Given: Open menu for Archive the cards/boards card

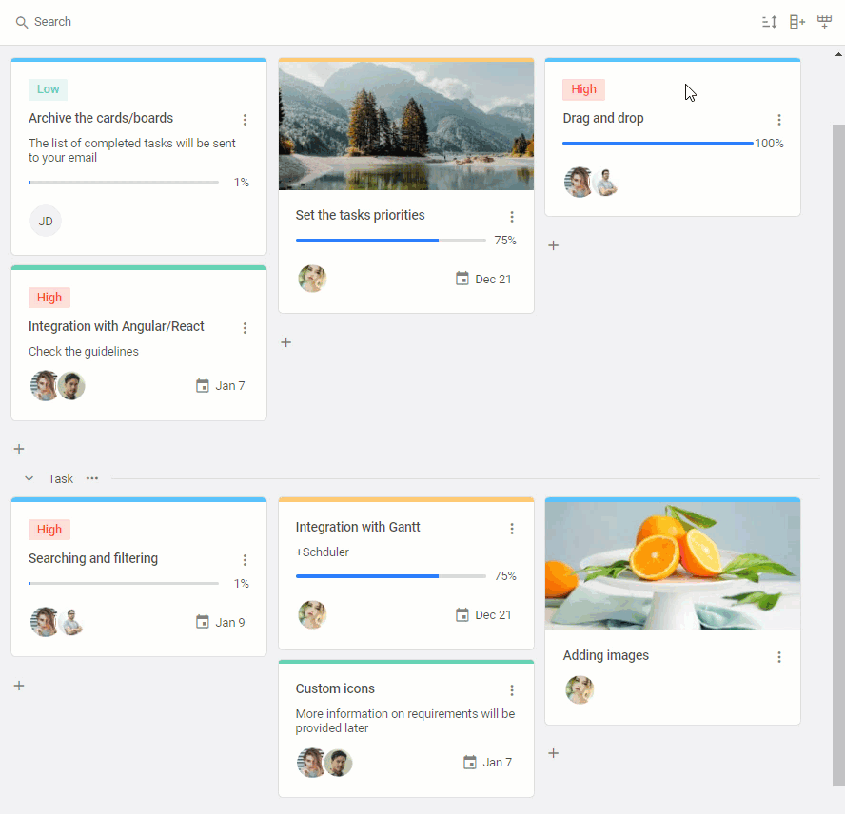Looking at the screenshot, I should point(245,120).
